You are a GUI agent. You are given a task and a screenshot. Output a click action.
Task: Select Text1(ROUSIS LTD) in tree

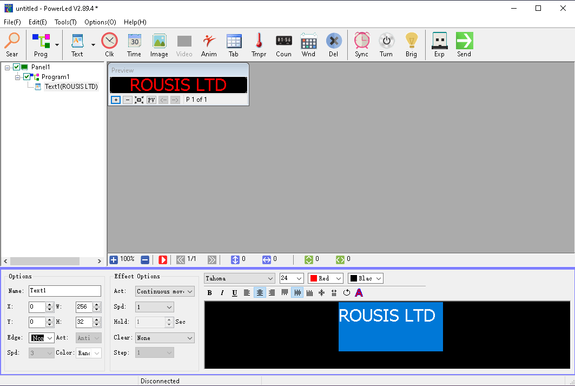pos(71,87)
